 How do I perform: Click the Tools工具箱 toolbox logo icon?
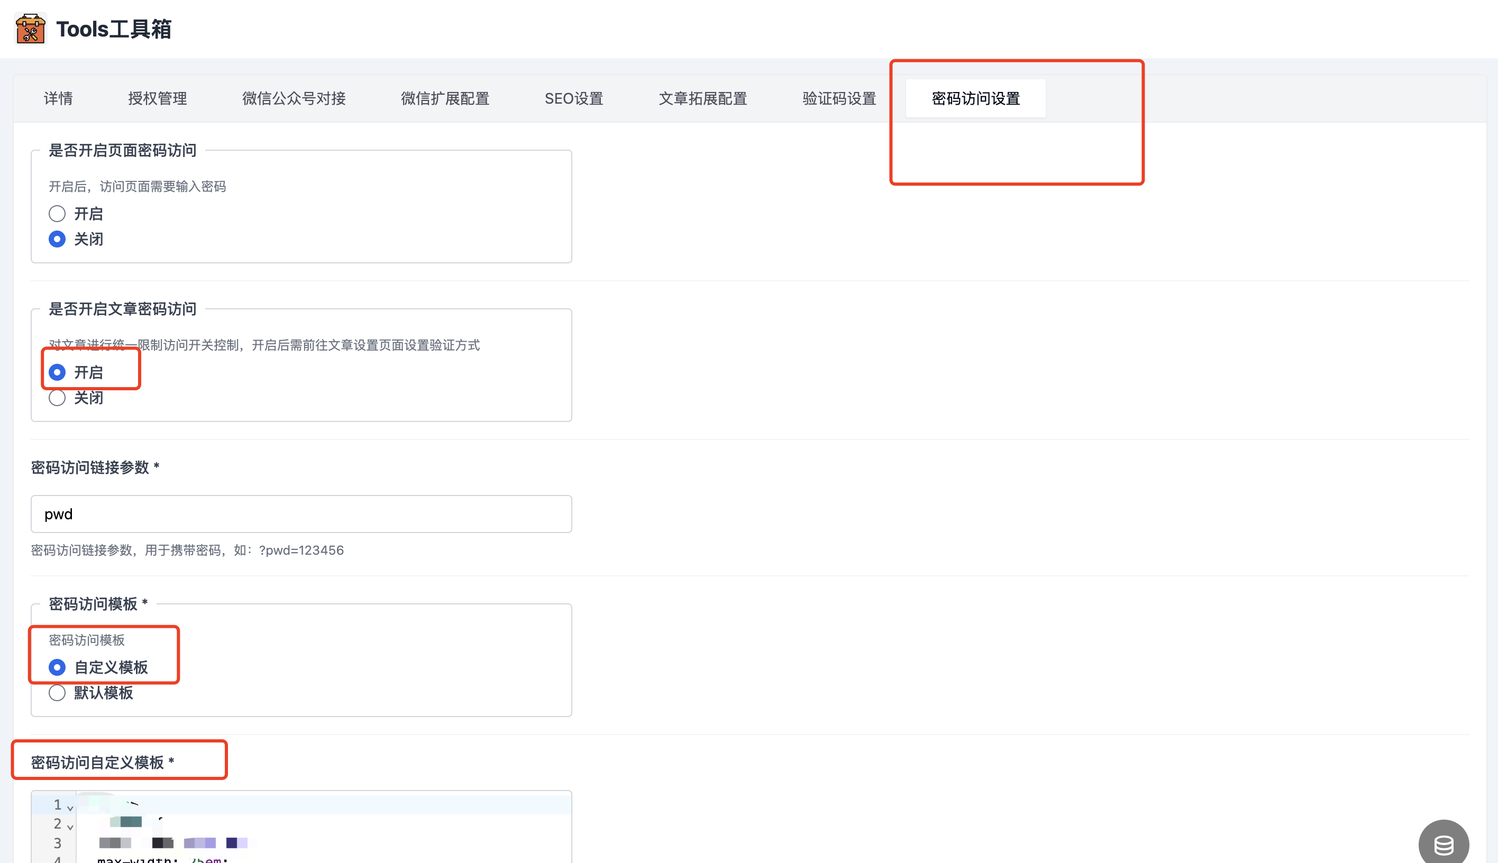pos(30,29)
